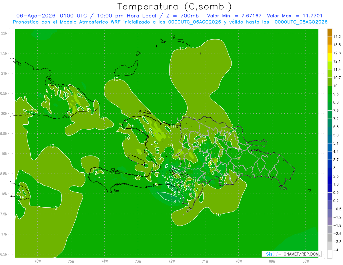This screenshot has height=265, width=343.
Task: Click the '5.1' colorbar label
Action: pos(336,144)
